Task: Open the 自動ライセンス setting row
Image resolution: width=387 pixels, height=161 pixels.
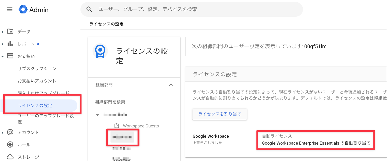Action: point(316,140)
